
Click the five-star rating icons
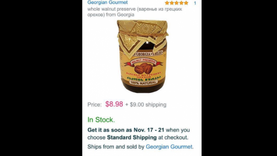point(177,3)
